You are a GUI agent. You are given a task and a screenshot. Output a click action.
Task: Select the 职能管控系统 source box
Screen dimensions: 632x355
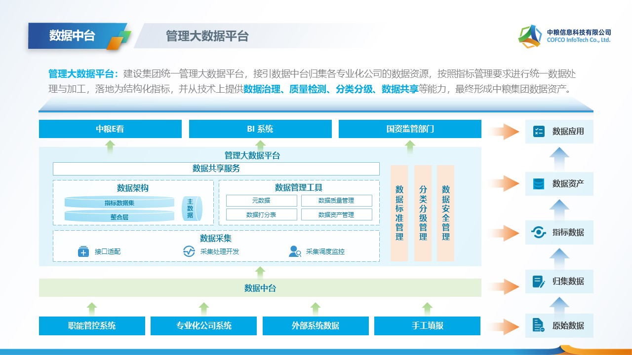92,326
